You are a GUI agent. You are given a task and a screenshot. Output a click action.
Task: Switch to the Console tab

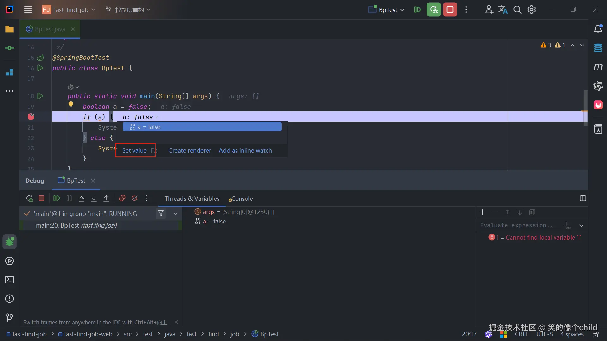(x=241, y=198)
